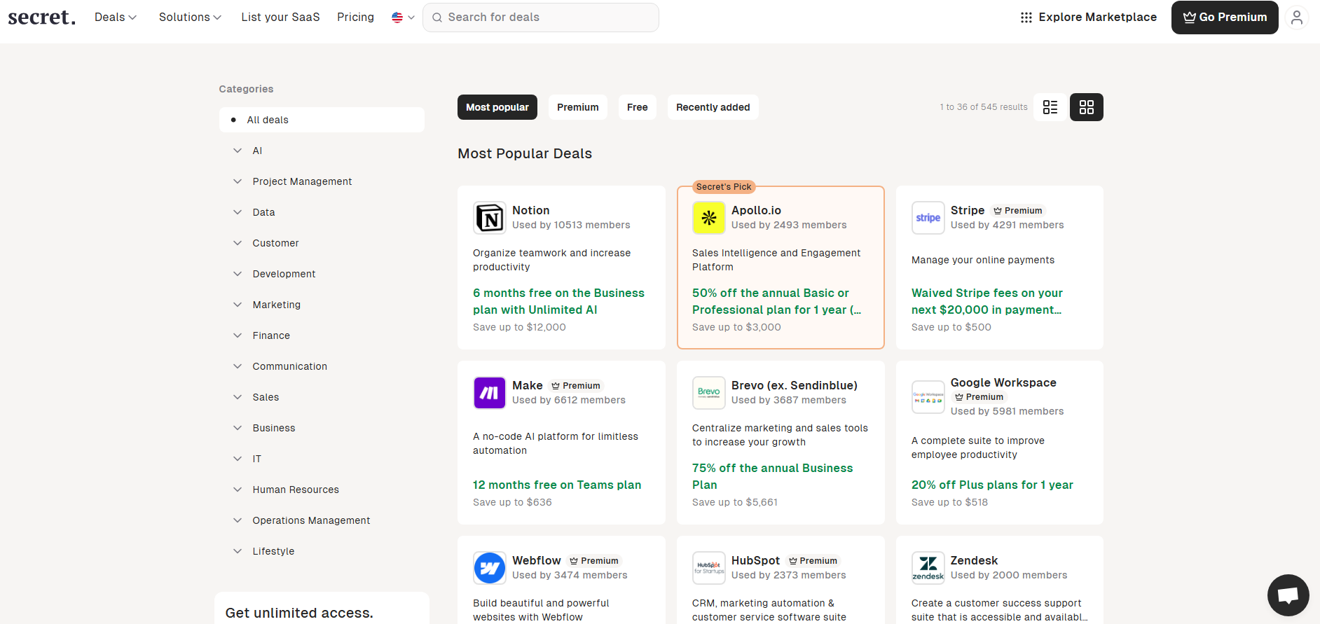
Task: Click the Go Premium button
Action: [x=1224, y=18]
